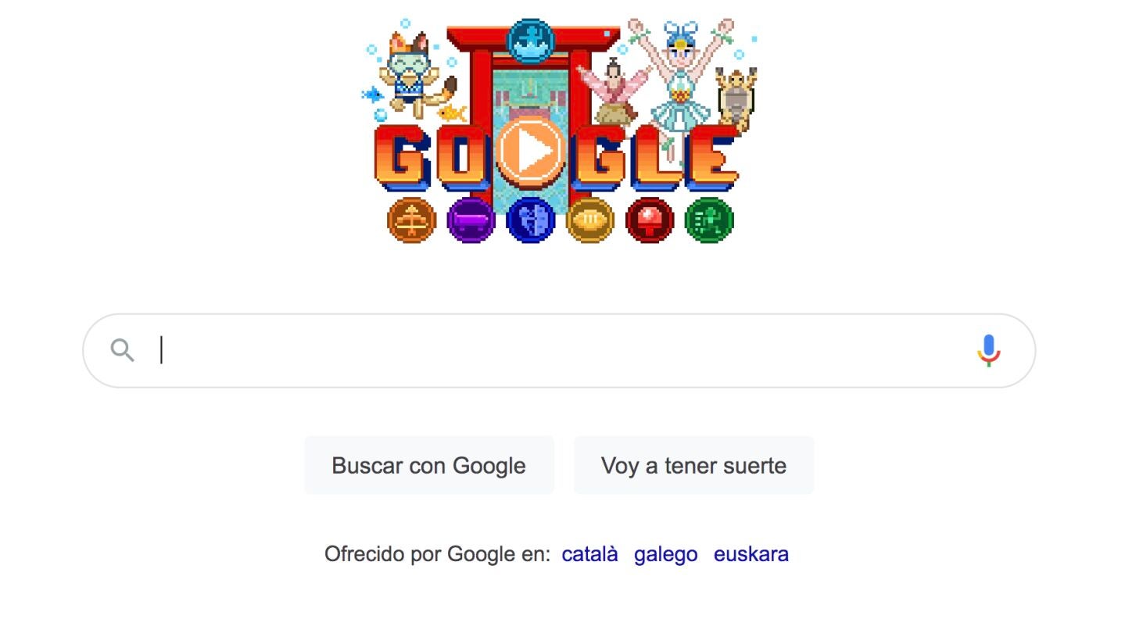The height and width of the screenshot is (633, 1125).
Task: Pick the yellow rugby ball medallion
Action: tap(589, 220)
